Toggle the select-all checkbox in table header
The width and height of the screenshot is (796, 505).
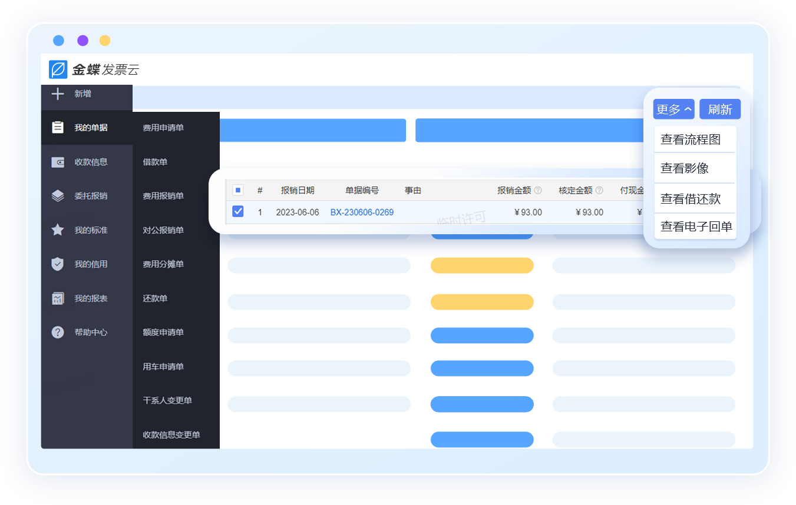(x=237, y=190)
